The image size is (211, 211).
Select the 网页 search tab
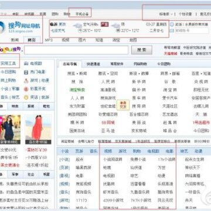32,40
